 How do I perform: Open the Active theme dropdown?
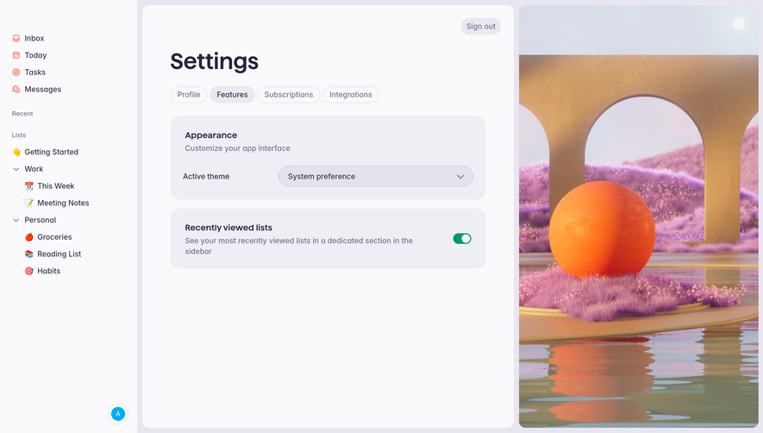coord(376,176)
